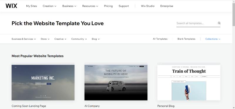Click Most Popular Website Templates heading
The image size is (235, 109).
pos(38,56)
